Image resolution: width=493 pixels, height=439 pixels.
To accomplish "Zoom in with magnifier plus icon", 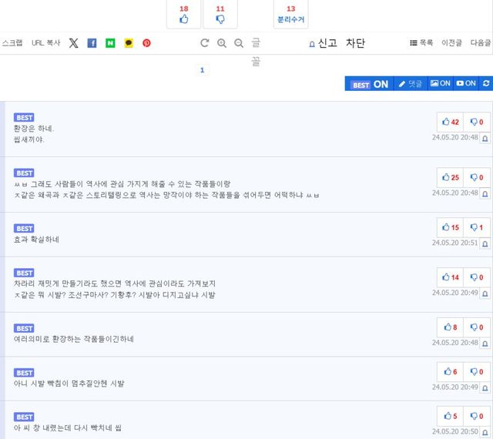I will 222,43.
